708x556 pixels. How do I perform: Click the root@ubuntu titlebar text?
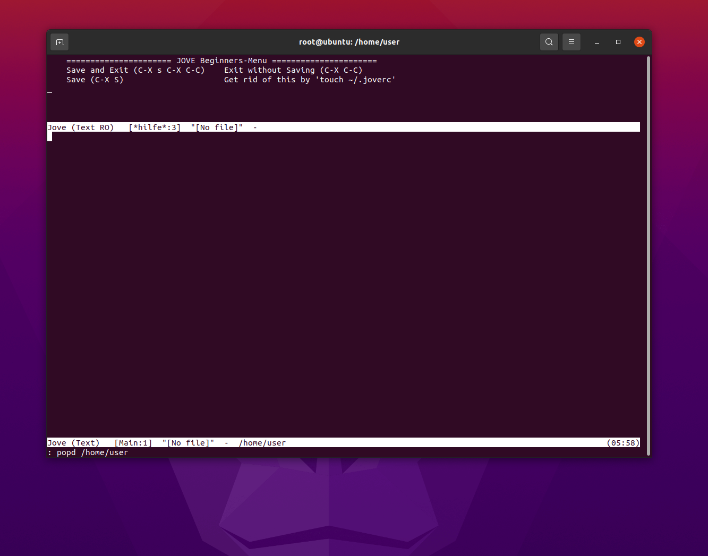(x=349, y=41)
